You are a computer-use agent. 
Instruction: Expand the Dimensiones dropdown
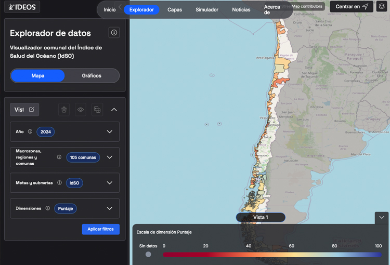coord(110,208)
